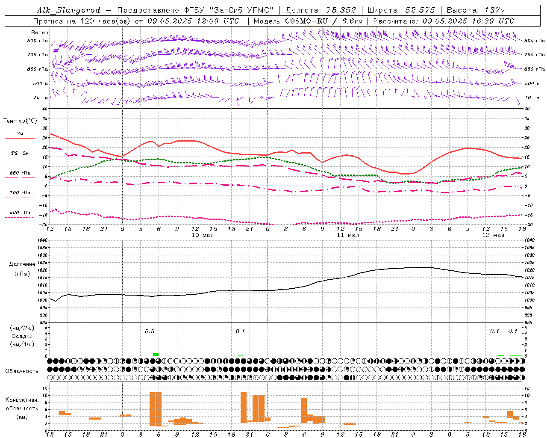547x438 pixels.
Task: Click the Высота: 137м header value
Action: click(x=476, y=10)
